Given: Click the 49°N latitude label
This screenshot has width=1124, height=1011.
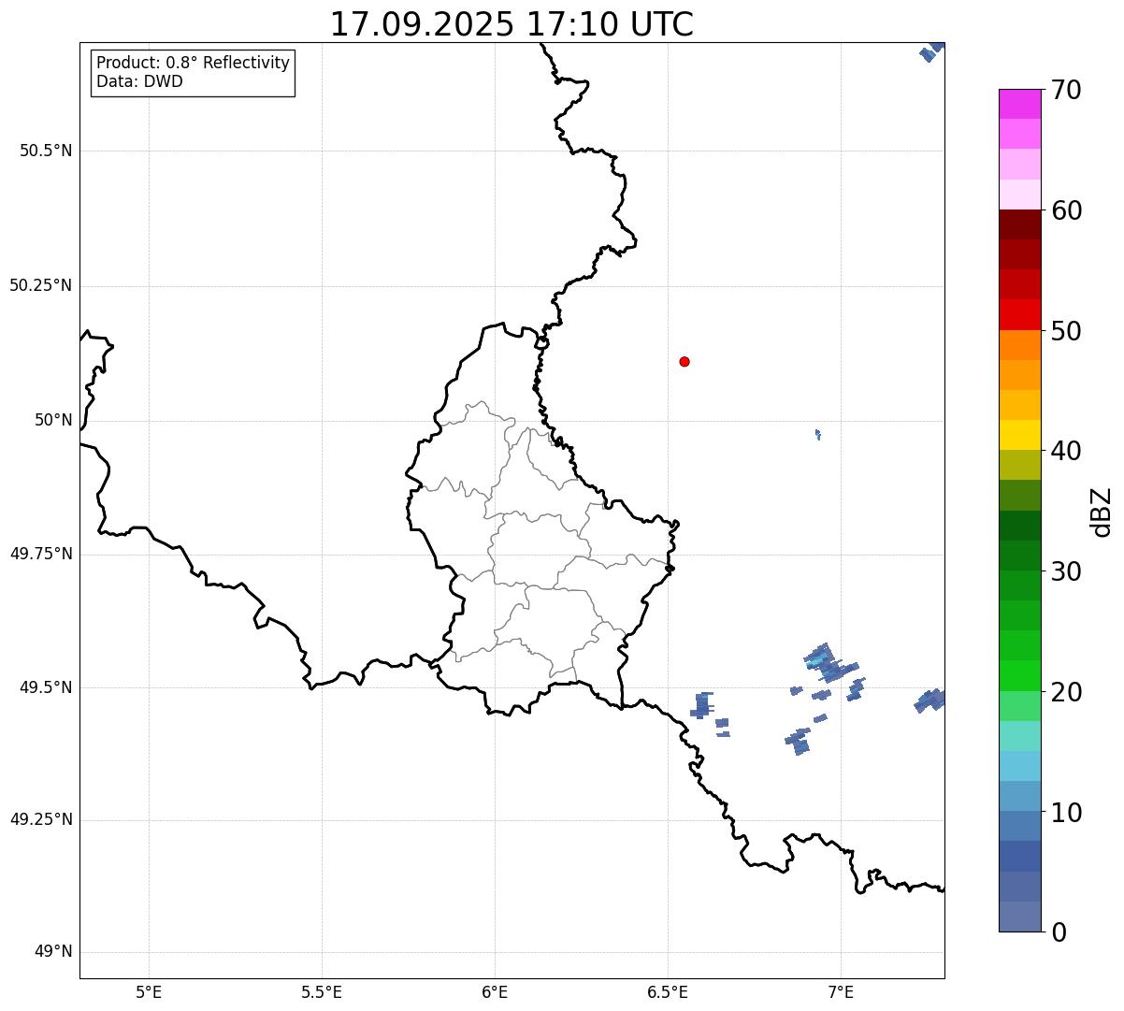Looking at the screenshot, I should pos(53,952).
